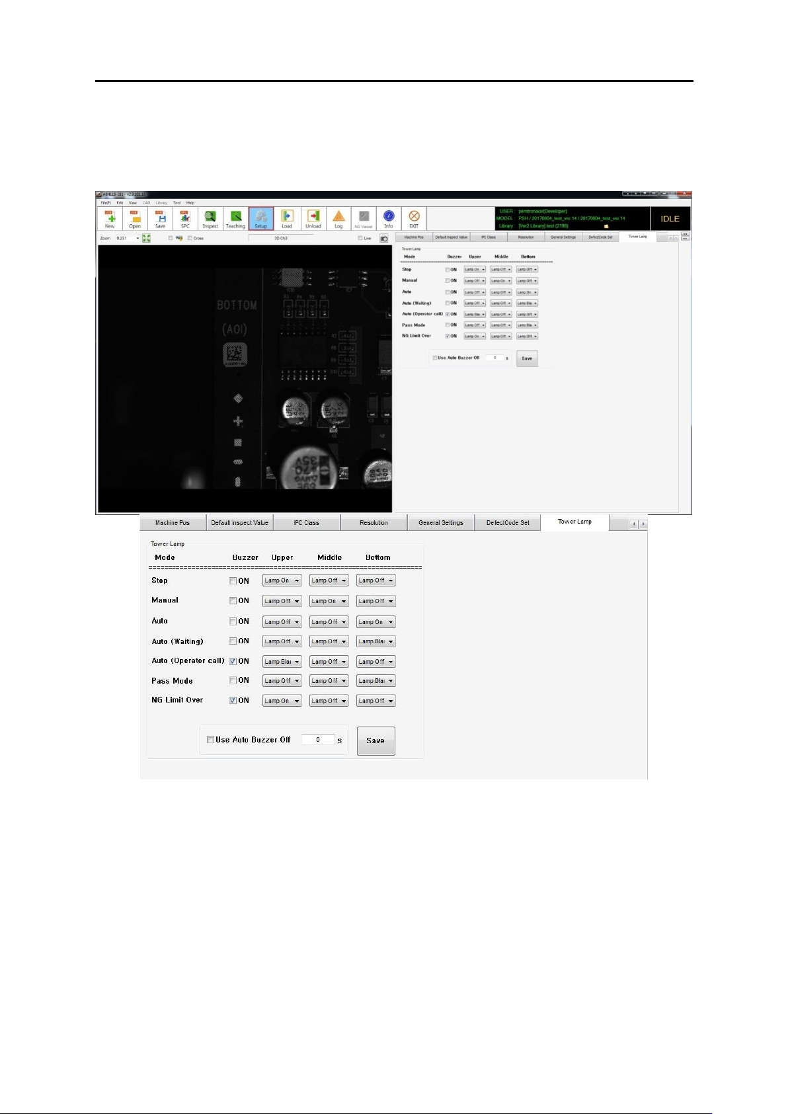Click the MODEL path text in status display
Screen dimensions: 788x1114
572,218
